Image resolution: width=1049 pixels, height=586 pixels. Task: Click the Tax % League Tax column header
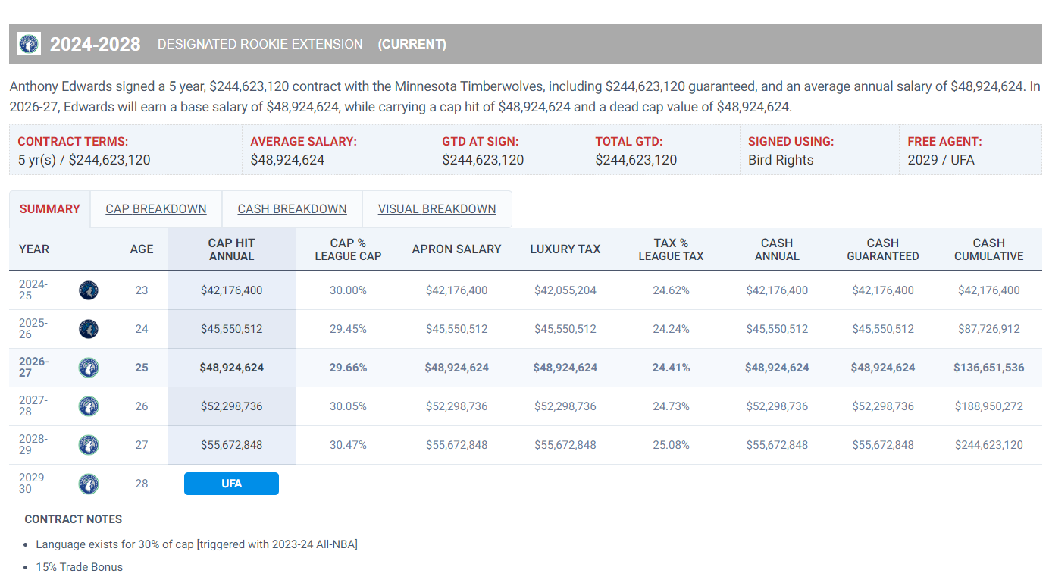pos(671,249)
